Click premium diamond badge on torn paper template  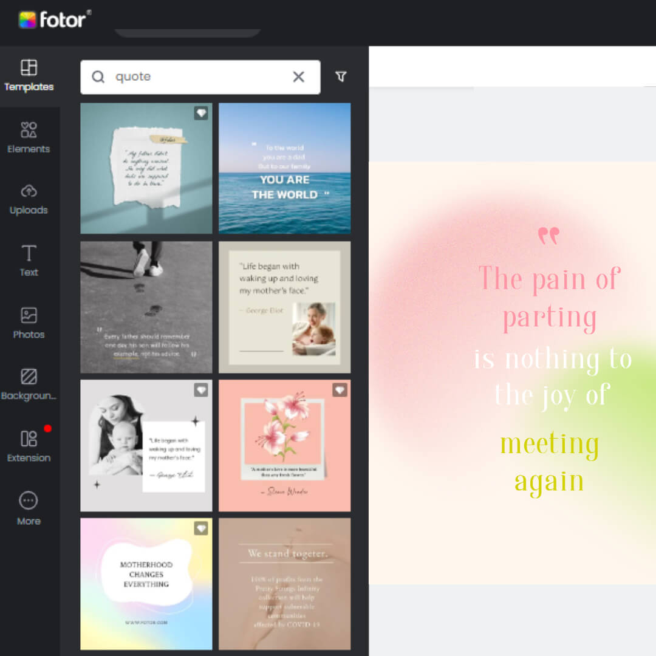click(201, 113)
